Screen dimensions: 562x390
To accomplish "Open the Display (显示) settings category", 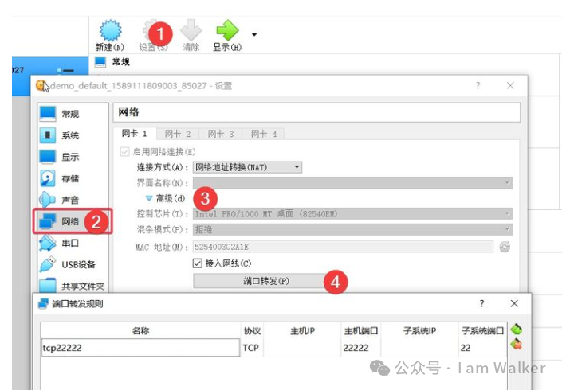I will [73, 157].
